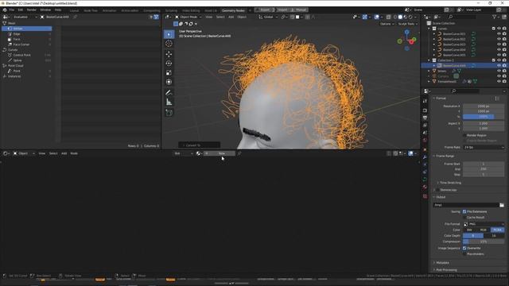Select the Annotate pencil tool
This screenshot has height=286, width=509.
[x=169, y=93]
